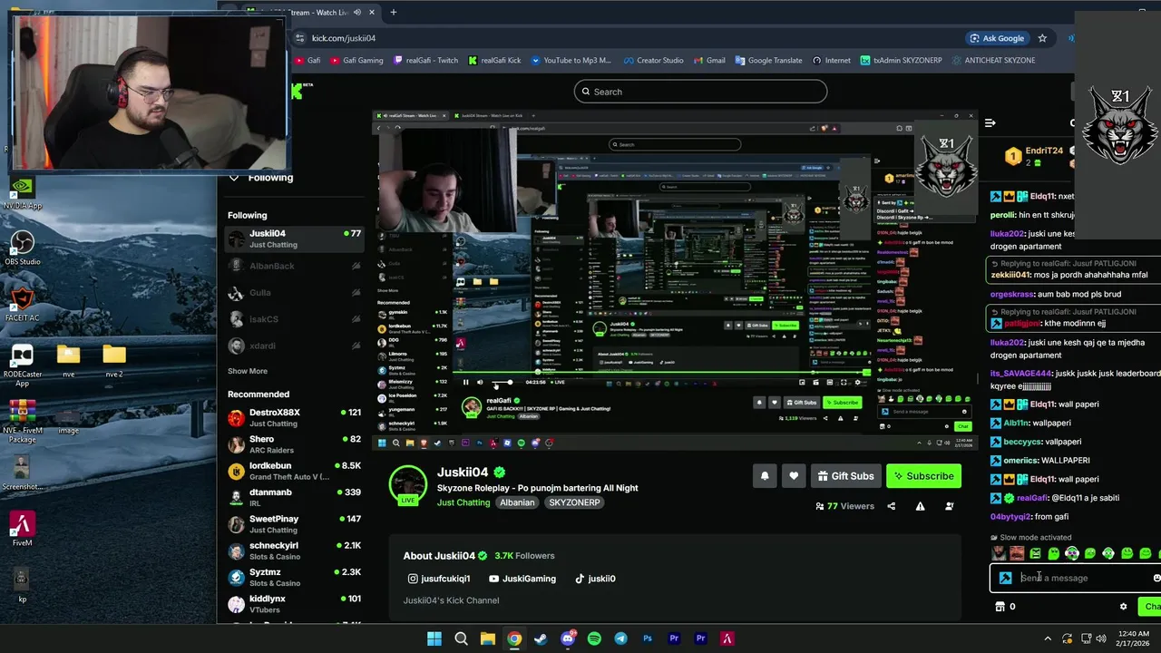Open txAdmin SKYZONERP bookmark
This screenshot has height=653, width=1161.
tap(902, 61)
